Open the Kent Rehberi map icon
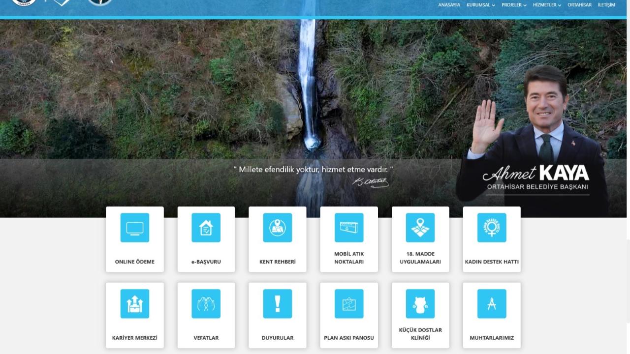The image size is (630, 354). click(278, 228)
